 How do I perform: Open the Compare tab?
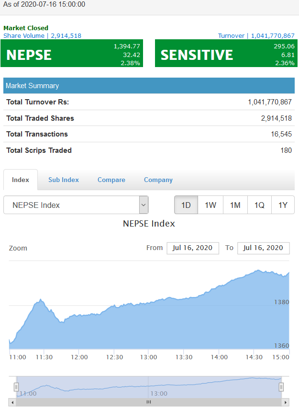click(x=111, y=180)
